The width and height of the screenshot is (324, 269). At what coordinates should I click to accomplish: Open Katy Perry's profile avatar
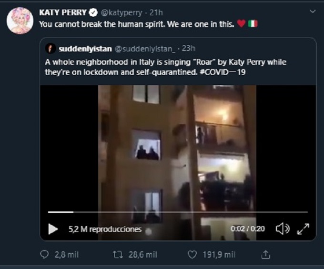(20, 20)
